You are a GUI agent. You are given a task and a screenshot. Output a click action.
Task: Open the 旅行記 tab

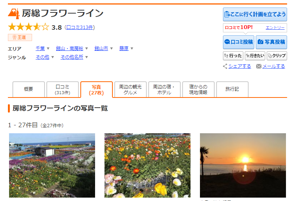click(232, 89)
